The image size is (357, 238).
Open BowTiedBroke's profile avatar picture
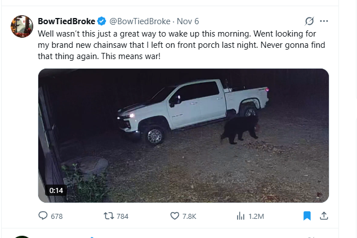[x=22, y=26]
